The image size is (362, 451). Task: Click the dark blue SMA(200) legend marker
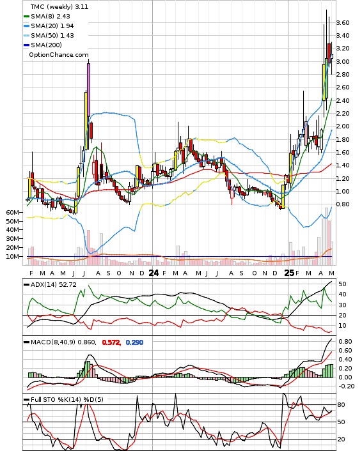26,45
